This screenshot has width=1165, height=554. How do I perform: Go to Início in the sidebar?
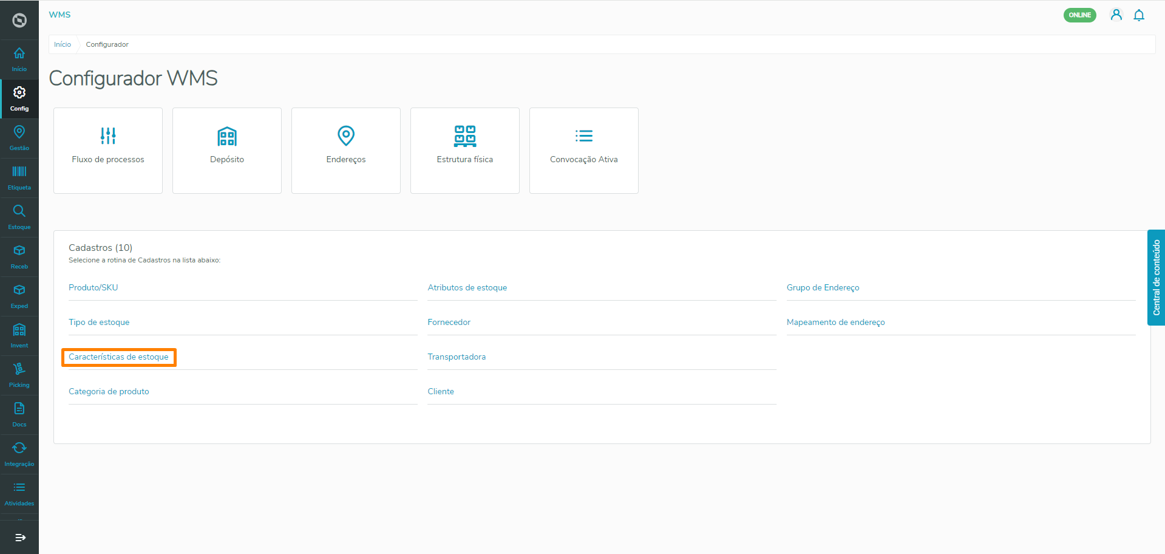[x=19, y=60]
